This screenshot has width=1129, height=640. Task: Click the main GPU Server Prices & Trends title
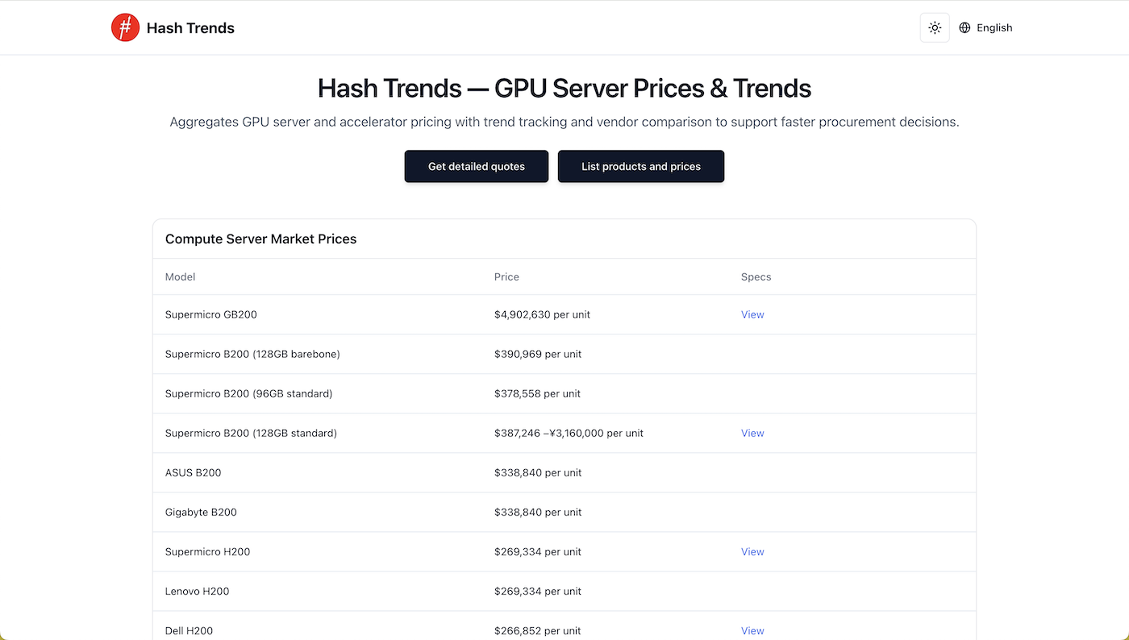[564, 88]
